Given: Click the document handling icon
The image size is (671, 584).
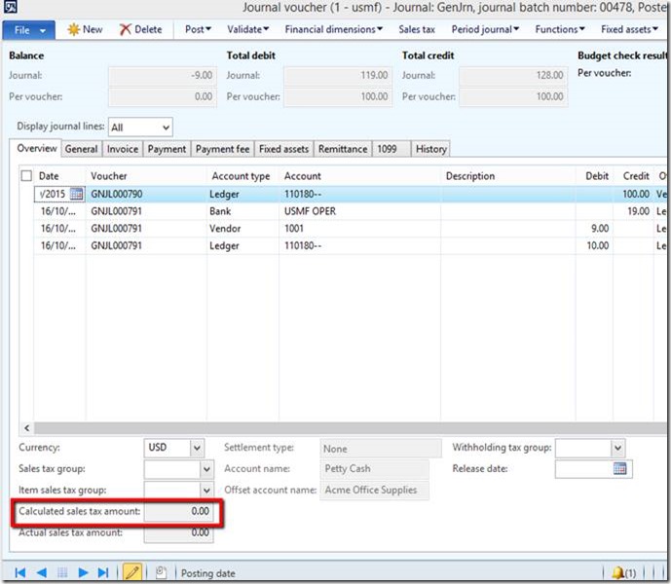Looking at the screenshot, I should (161, 572).
